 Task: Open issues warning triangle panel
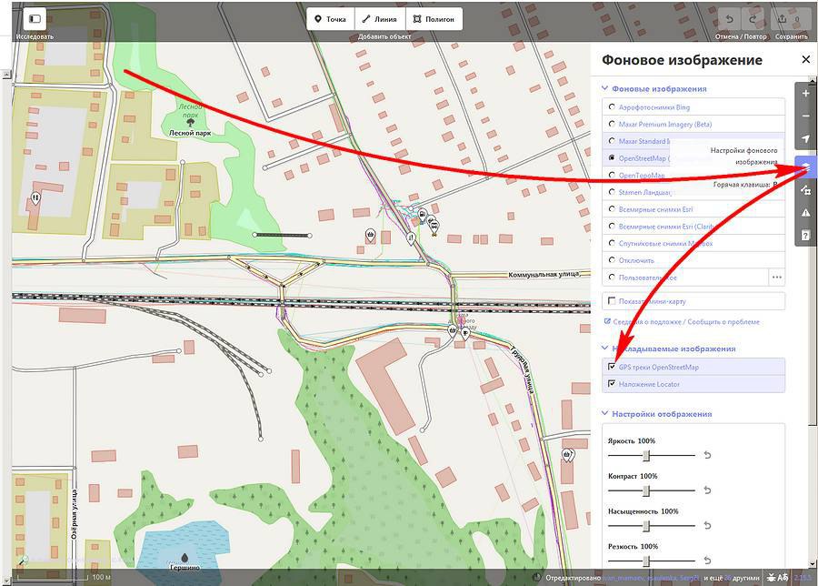pos(805,213)
